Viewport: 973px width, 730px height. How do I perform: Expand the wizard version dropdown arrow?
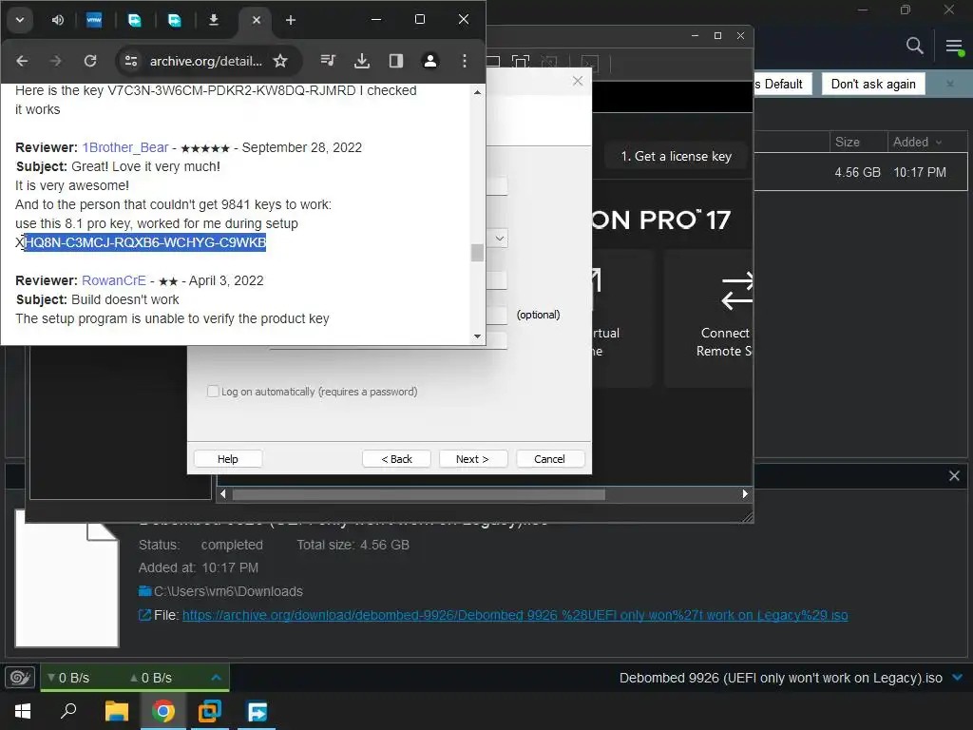(499, 239)
